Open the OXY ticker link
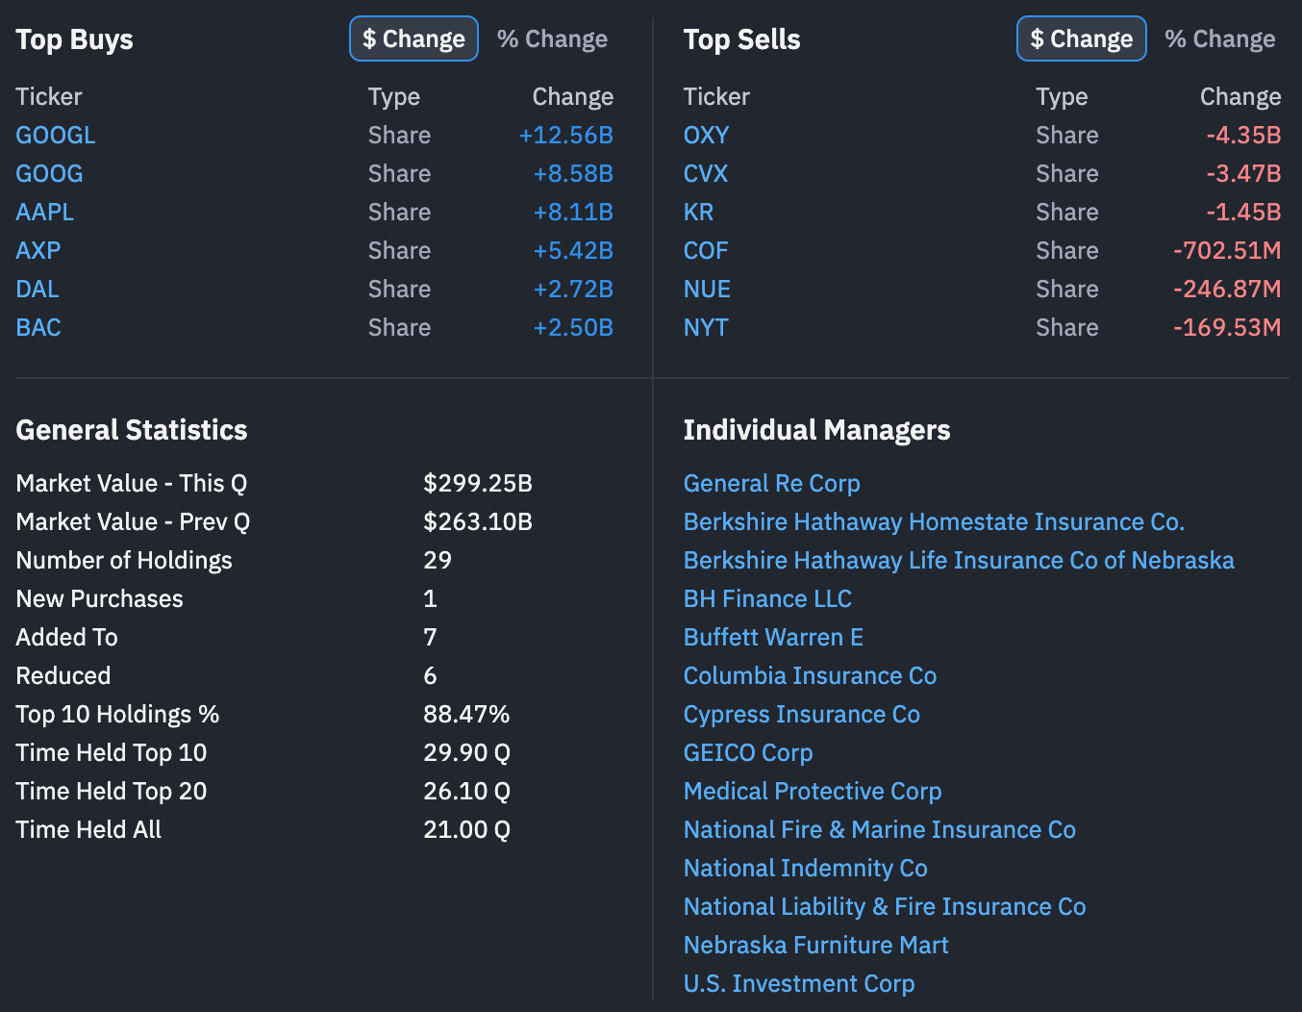Image resolution: width=1302 pixels, height=1012 pixels. [x=707, y=135]
